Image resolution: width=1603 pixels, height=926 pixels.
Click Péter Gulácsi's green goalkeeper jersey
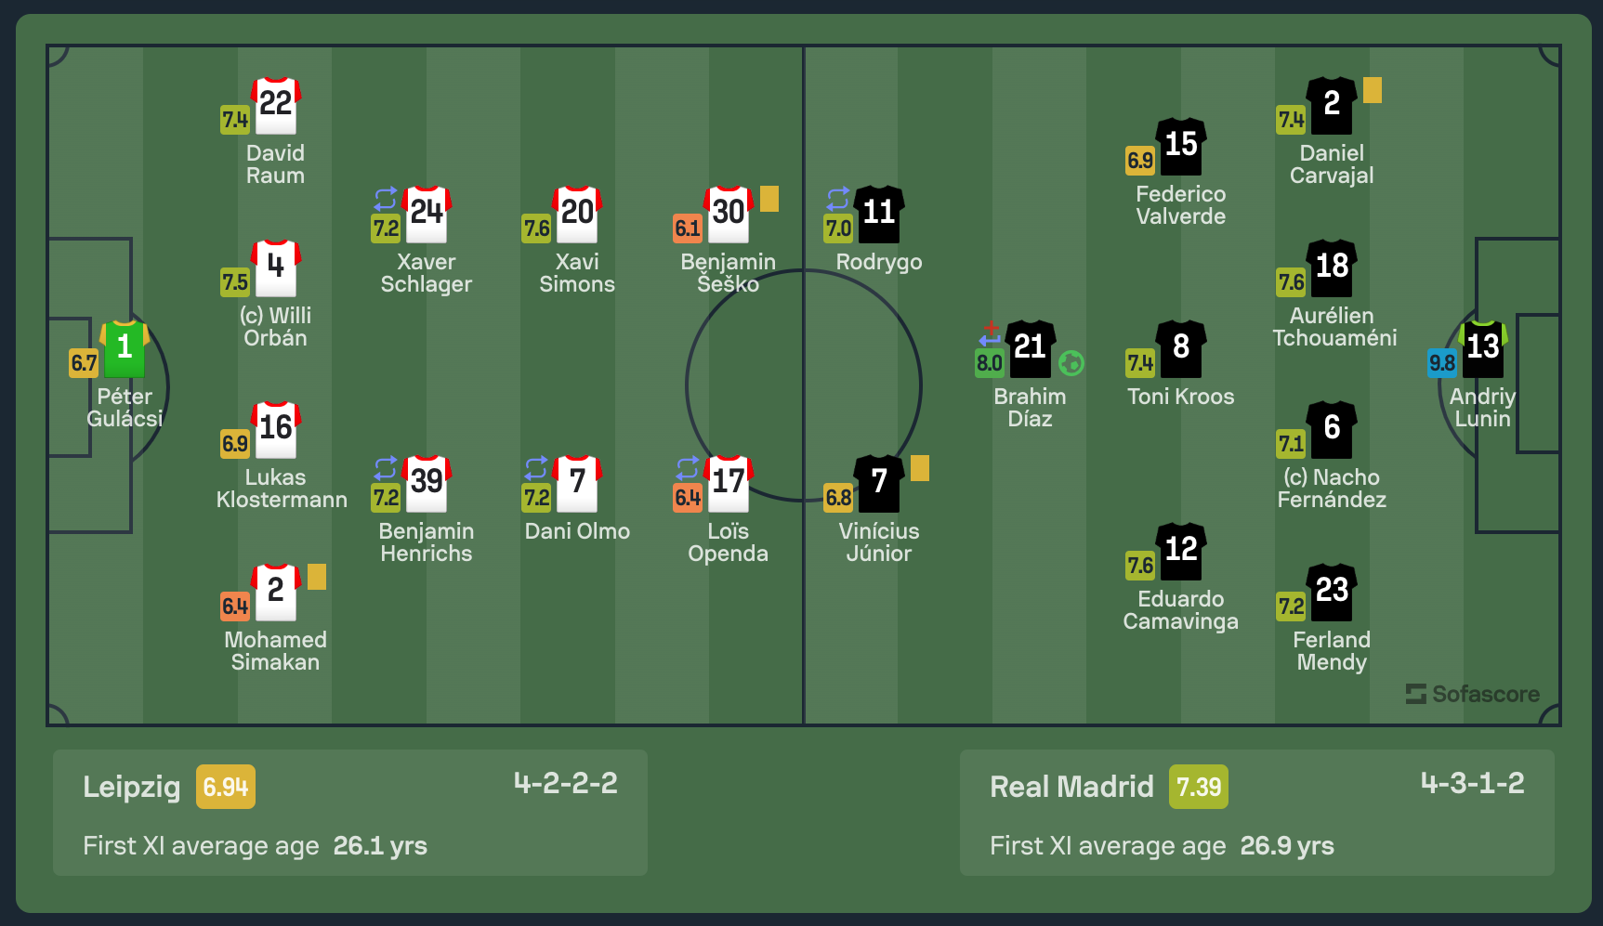[x=125, y=348]
